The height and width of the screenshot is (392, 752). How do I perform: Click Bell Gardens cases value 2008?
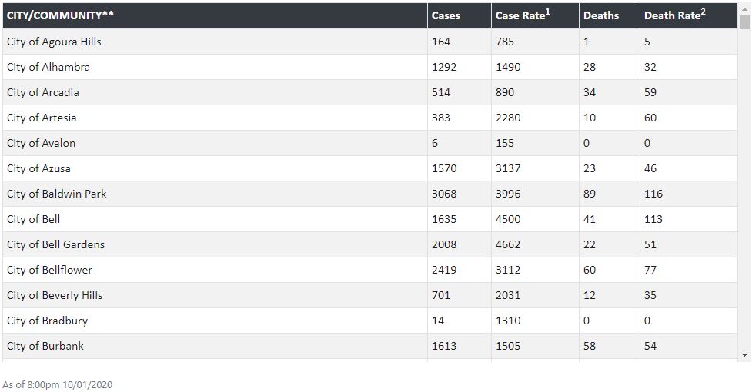click(x=444, y=244)
